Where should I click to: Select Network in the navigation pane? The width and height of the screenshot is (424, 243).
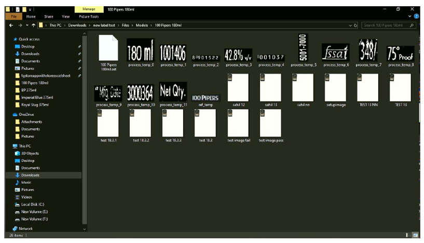click(25, 228)
